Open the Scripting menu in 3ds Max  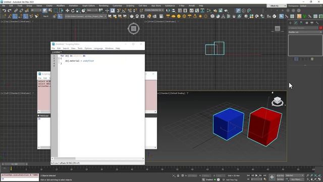tap(130, 6)
